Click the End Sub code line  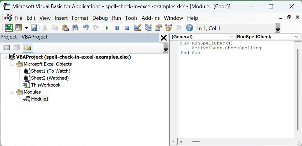190,53
